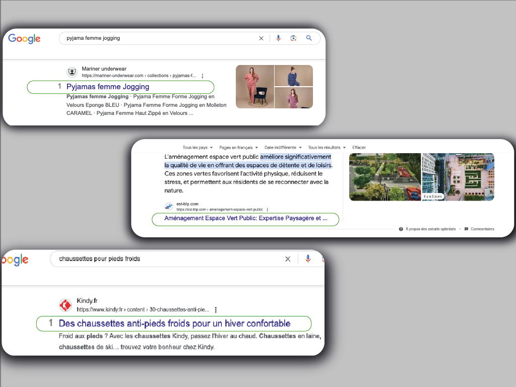Open the 'Pyjamas femme Jogging' result link
Screen dimensions: 516x387
pos(109,87)
